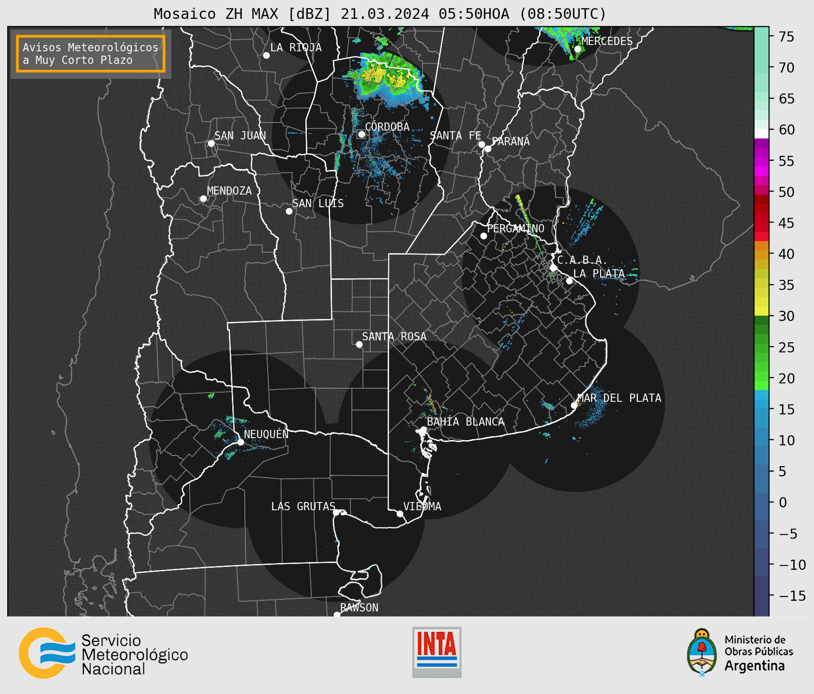The height and width of the screenshot is (694, 814).
Task: Click the RAWSON city marker dot
Action: (337, 615)
